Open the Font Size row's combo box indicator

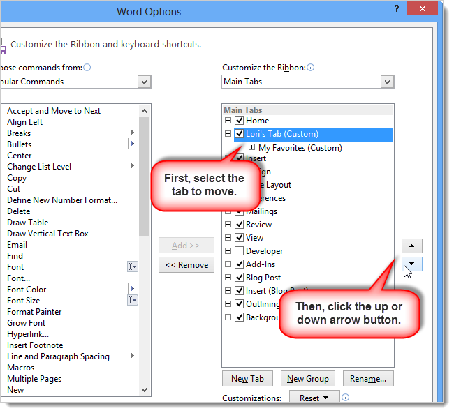[133, 300]
